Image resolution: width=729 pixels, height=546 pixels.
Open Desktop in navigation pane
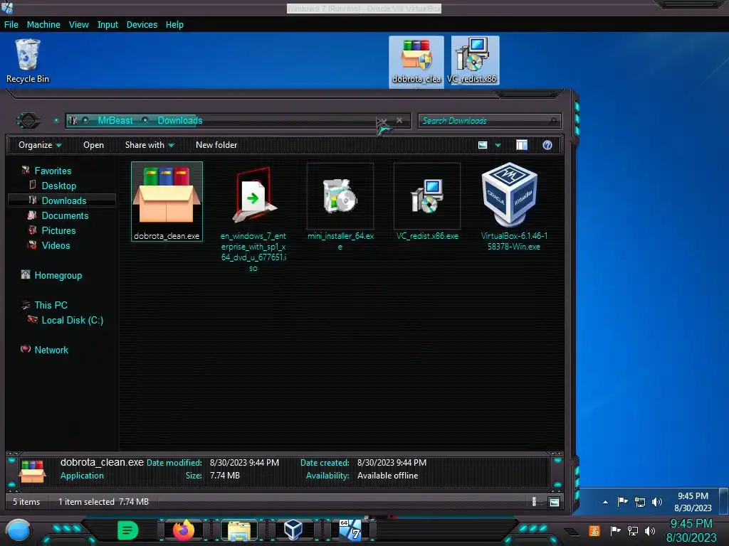pyautogui.click(x=58, y=186)
